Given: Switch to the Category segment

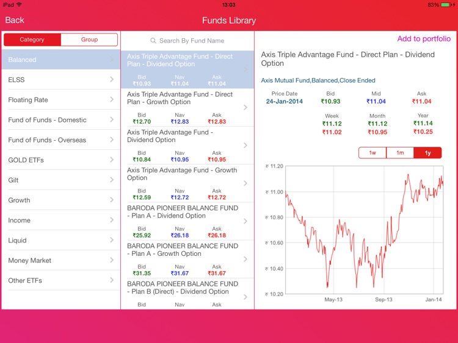Looking at the screenshot, I should click(32, 40).
